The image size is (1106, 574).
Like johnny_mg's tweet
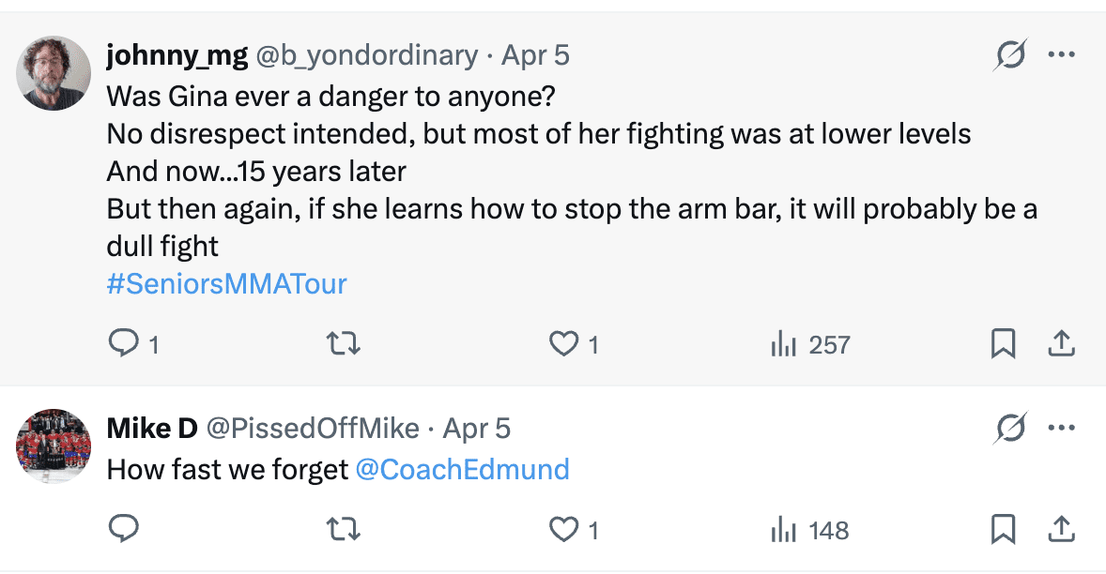[x=563, y=345]
